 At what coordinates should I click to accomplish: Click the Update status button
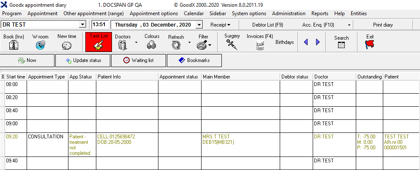tap(83, 60)
